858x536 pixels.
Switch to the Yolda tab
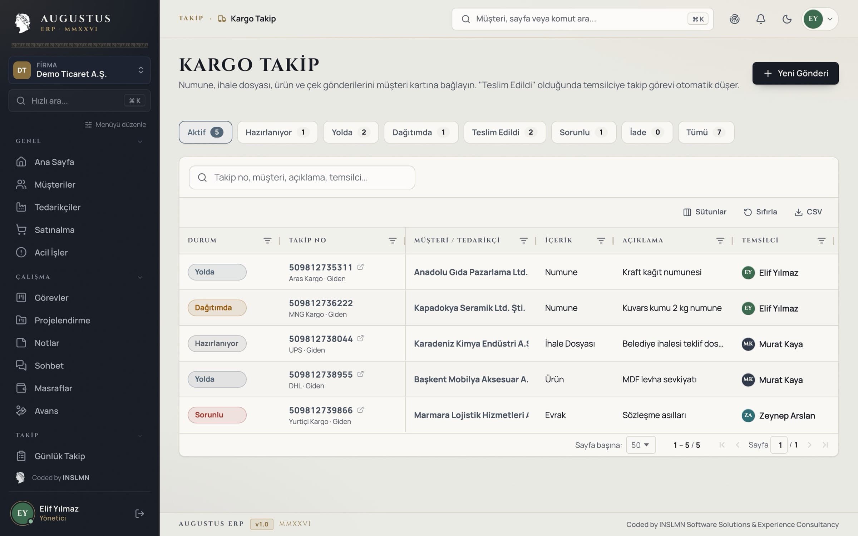pos(350,132)
